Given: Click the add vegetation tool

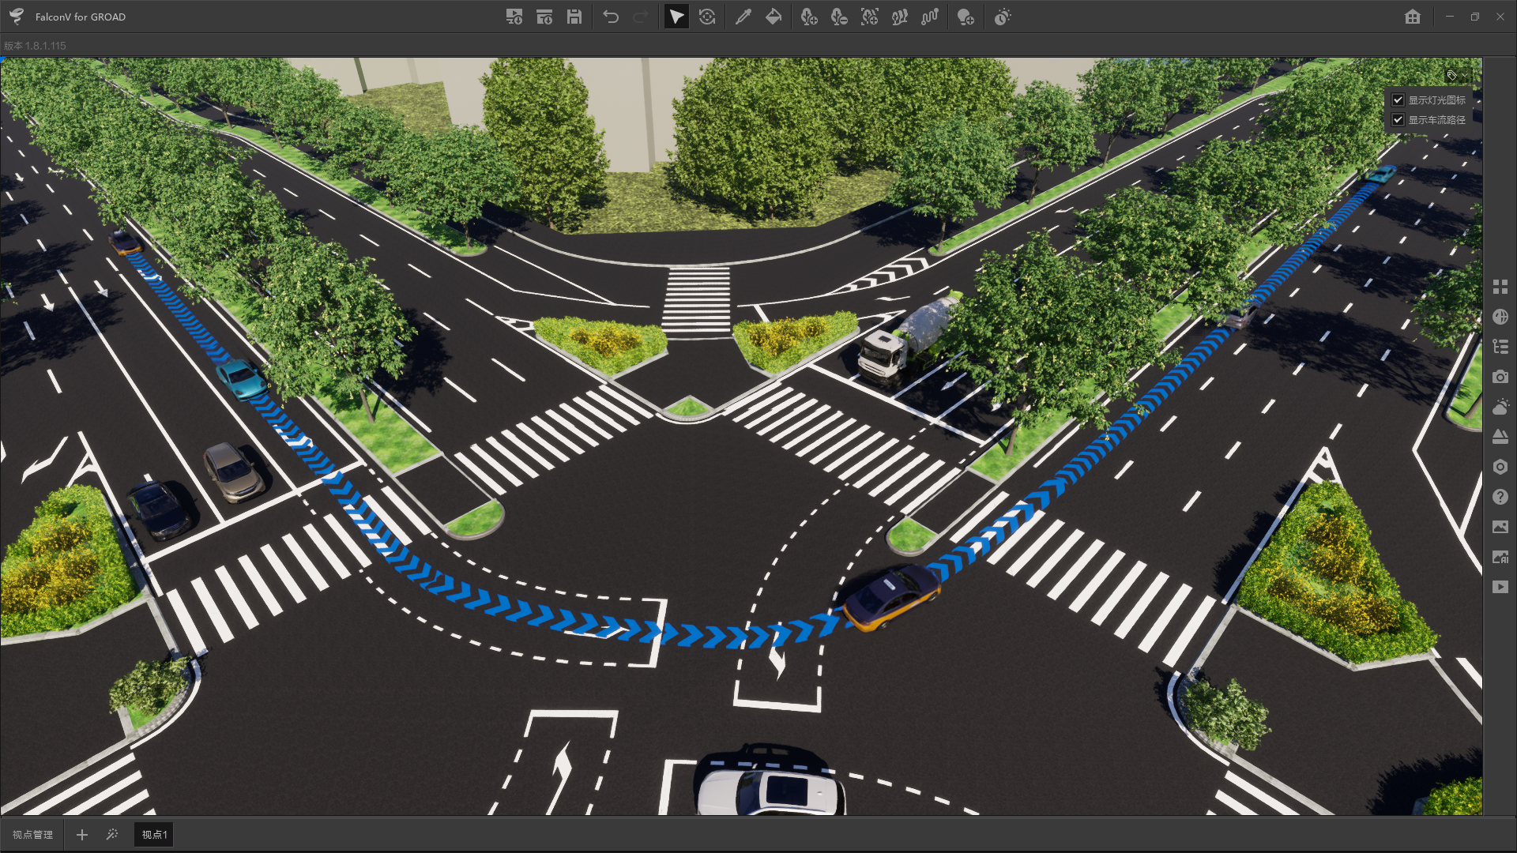Looking at the screenshot, I should coord(809,16).
